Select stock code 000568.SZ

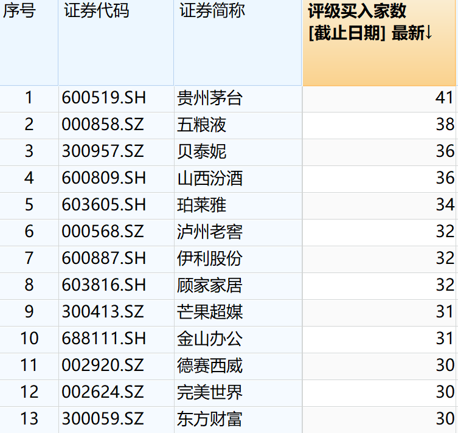click(x=103, y=232)
